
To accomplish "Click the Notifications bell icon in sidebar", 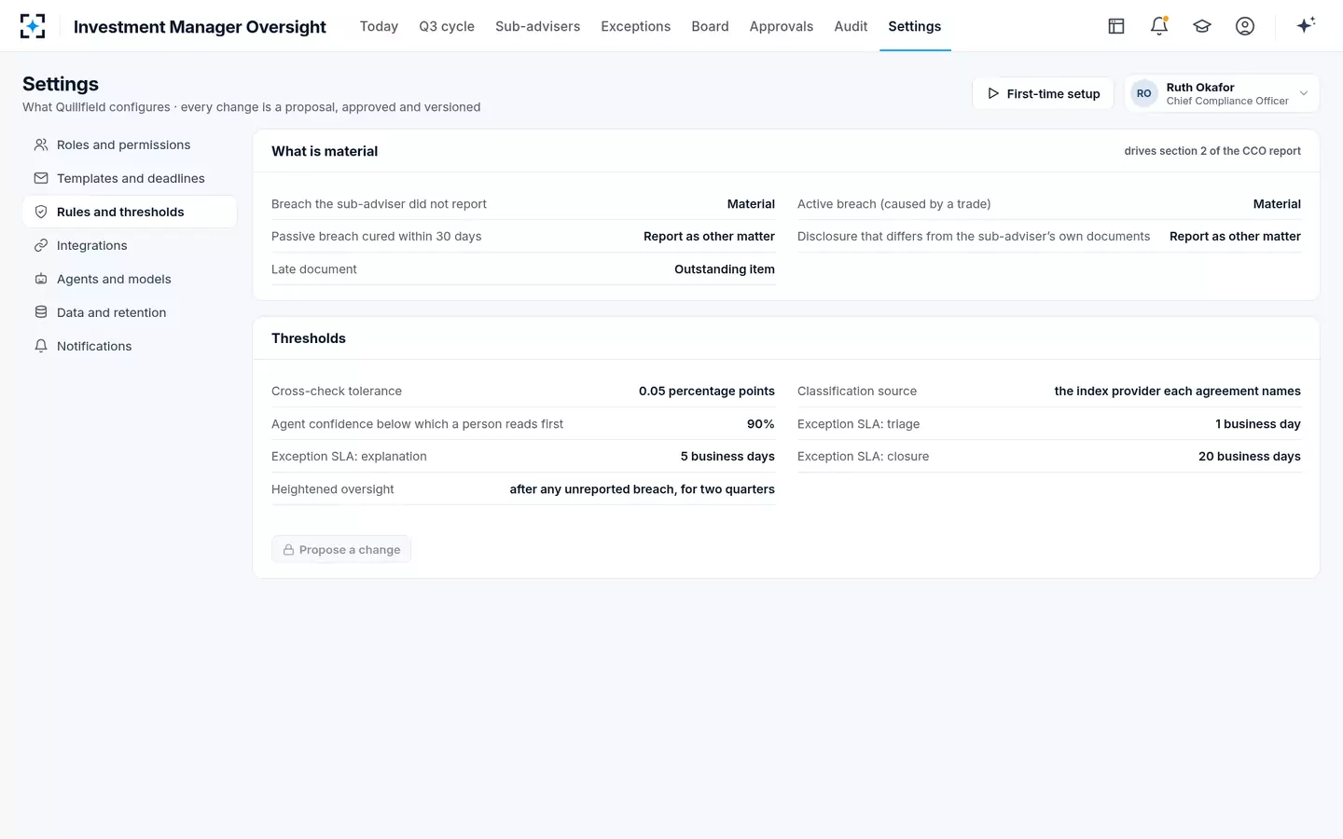I will pyautogui.click(x=41, y=346).
